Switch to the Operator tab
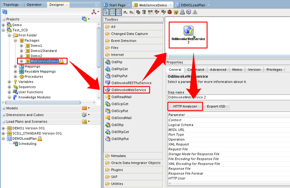 (x=34, y=5)
